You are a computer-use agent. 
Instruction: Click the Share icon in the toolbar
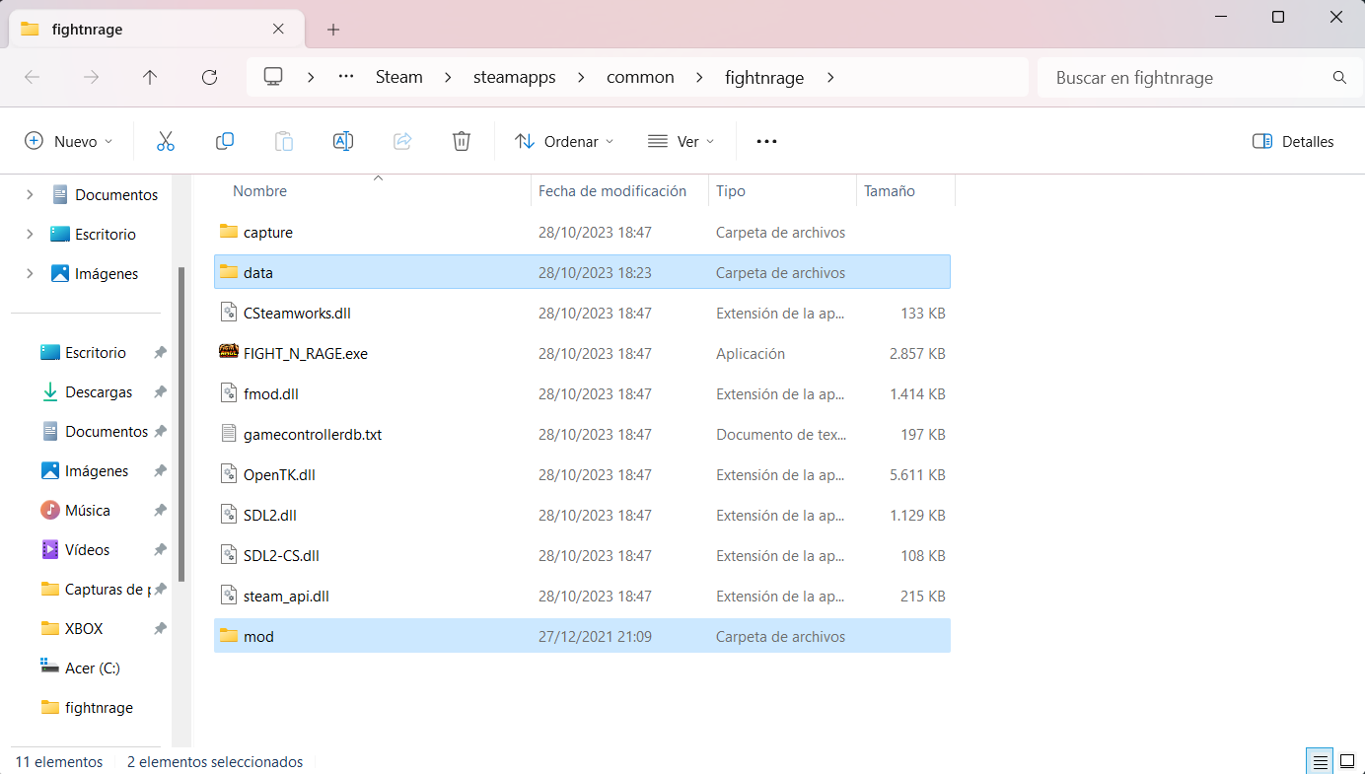click(402, 140)
